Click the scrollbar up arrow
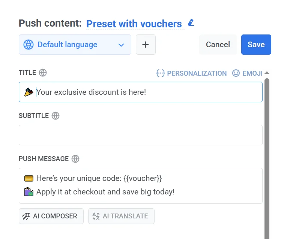This screenshot has width=293, height=239. (267, 73)
